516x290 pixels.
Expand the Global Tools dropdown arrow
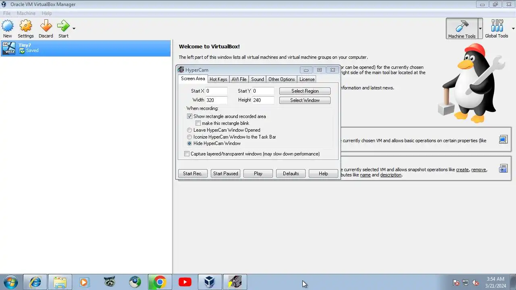(x=513, y=29)
